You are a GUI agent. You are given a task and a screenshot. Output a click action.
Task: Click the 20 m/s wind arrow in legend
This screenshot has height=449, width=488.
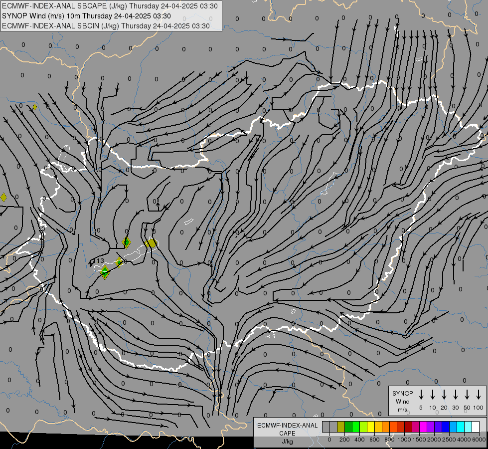click(x=444, y=395)
